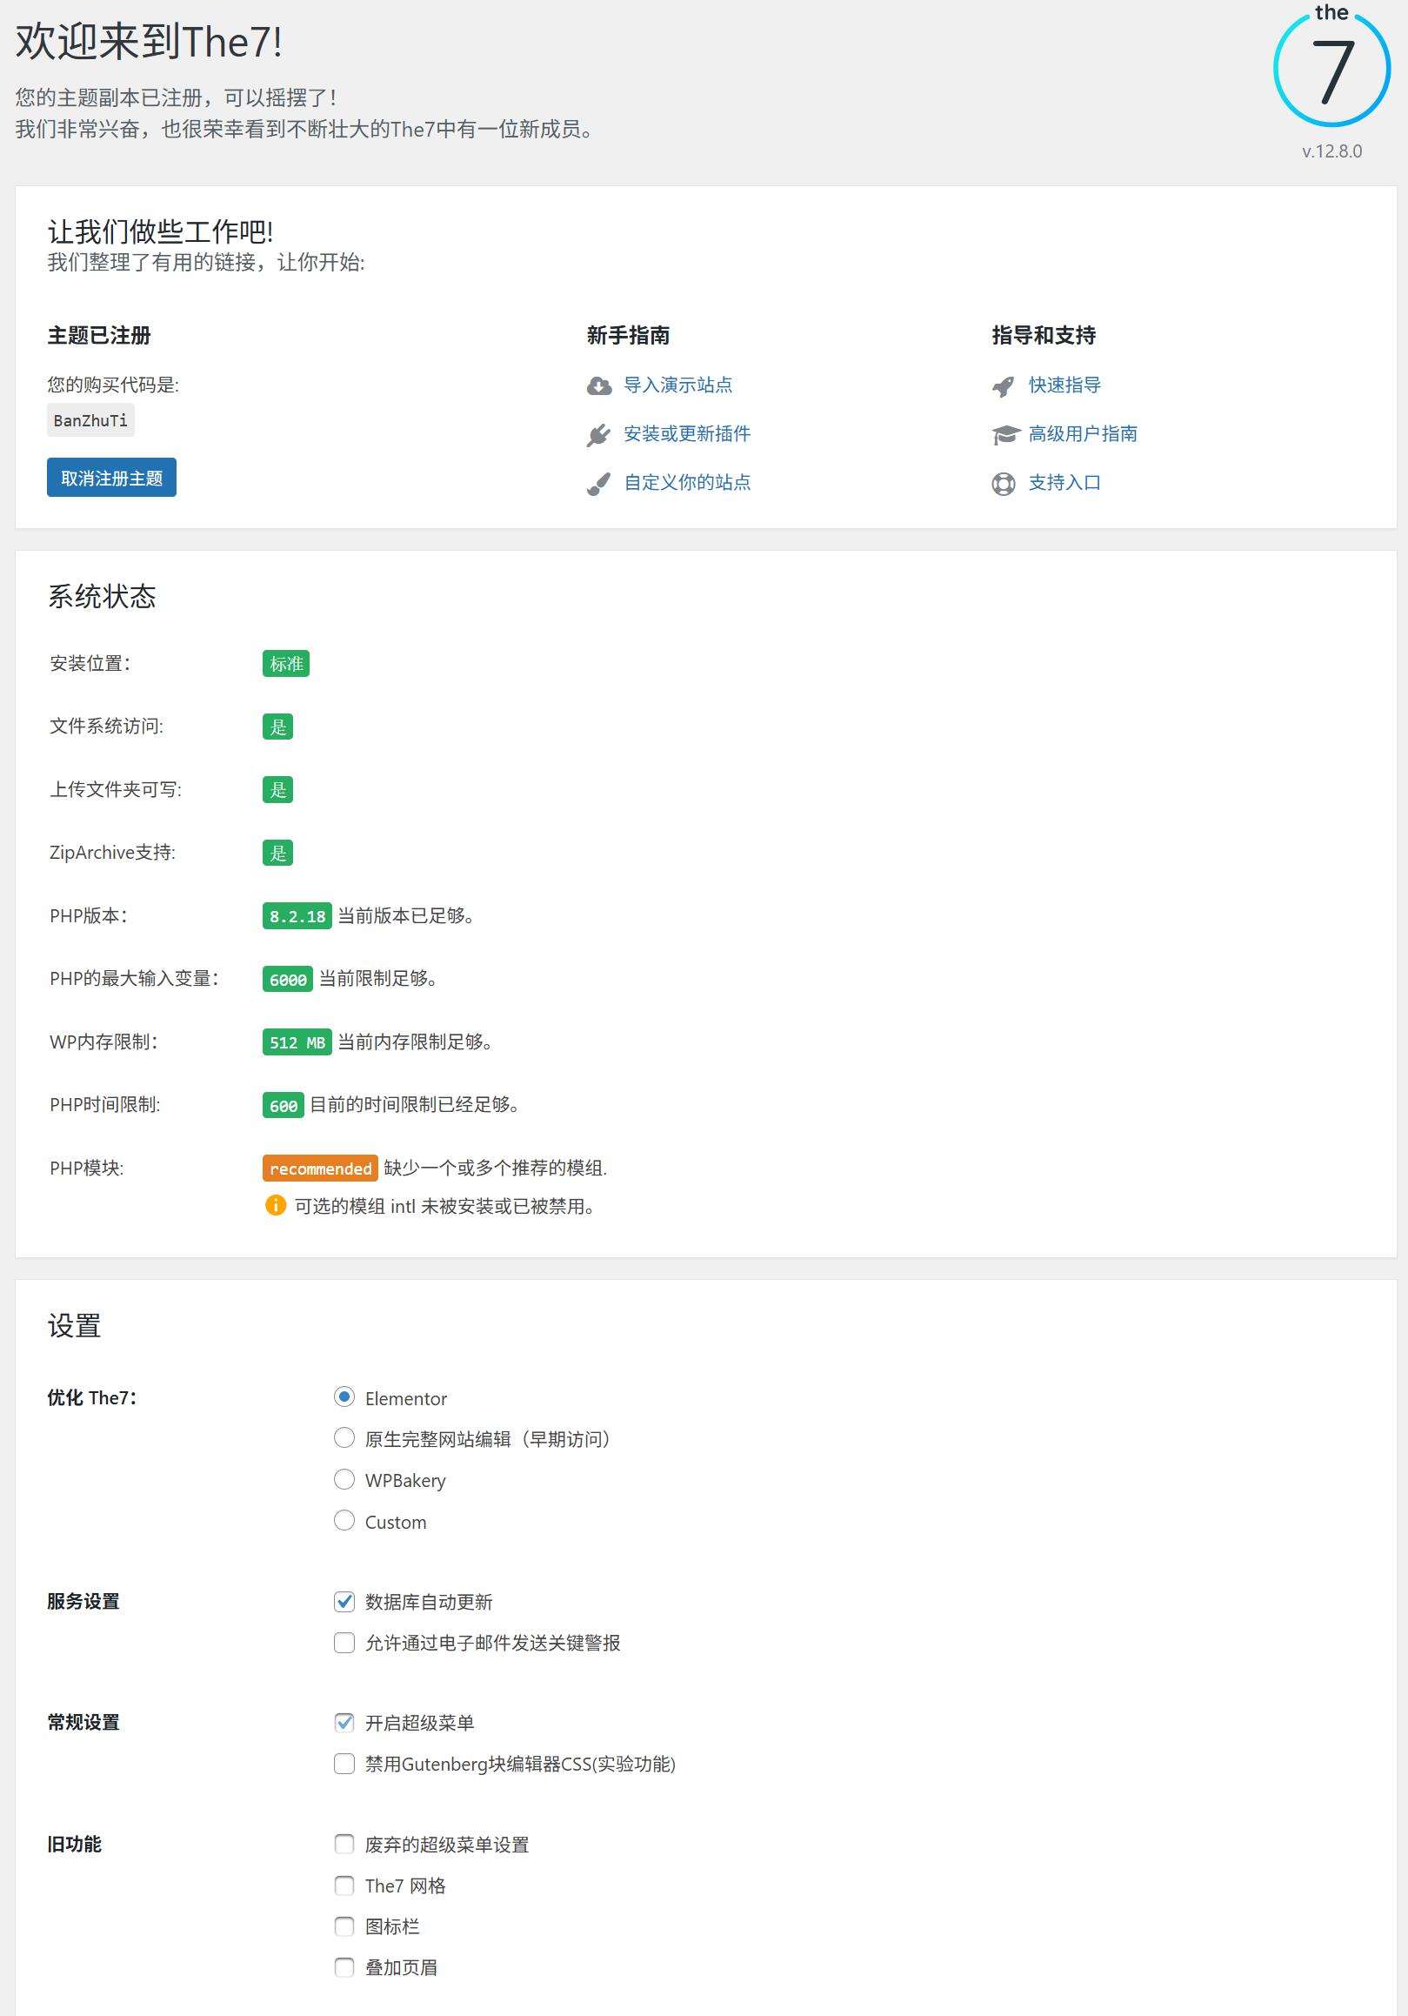This screenshot has width=1408, height=2016.
Task: Enable the 图标栏 checkbox
Action: click(x=344, y=1926)
